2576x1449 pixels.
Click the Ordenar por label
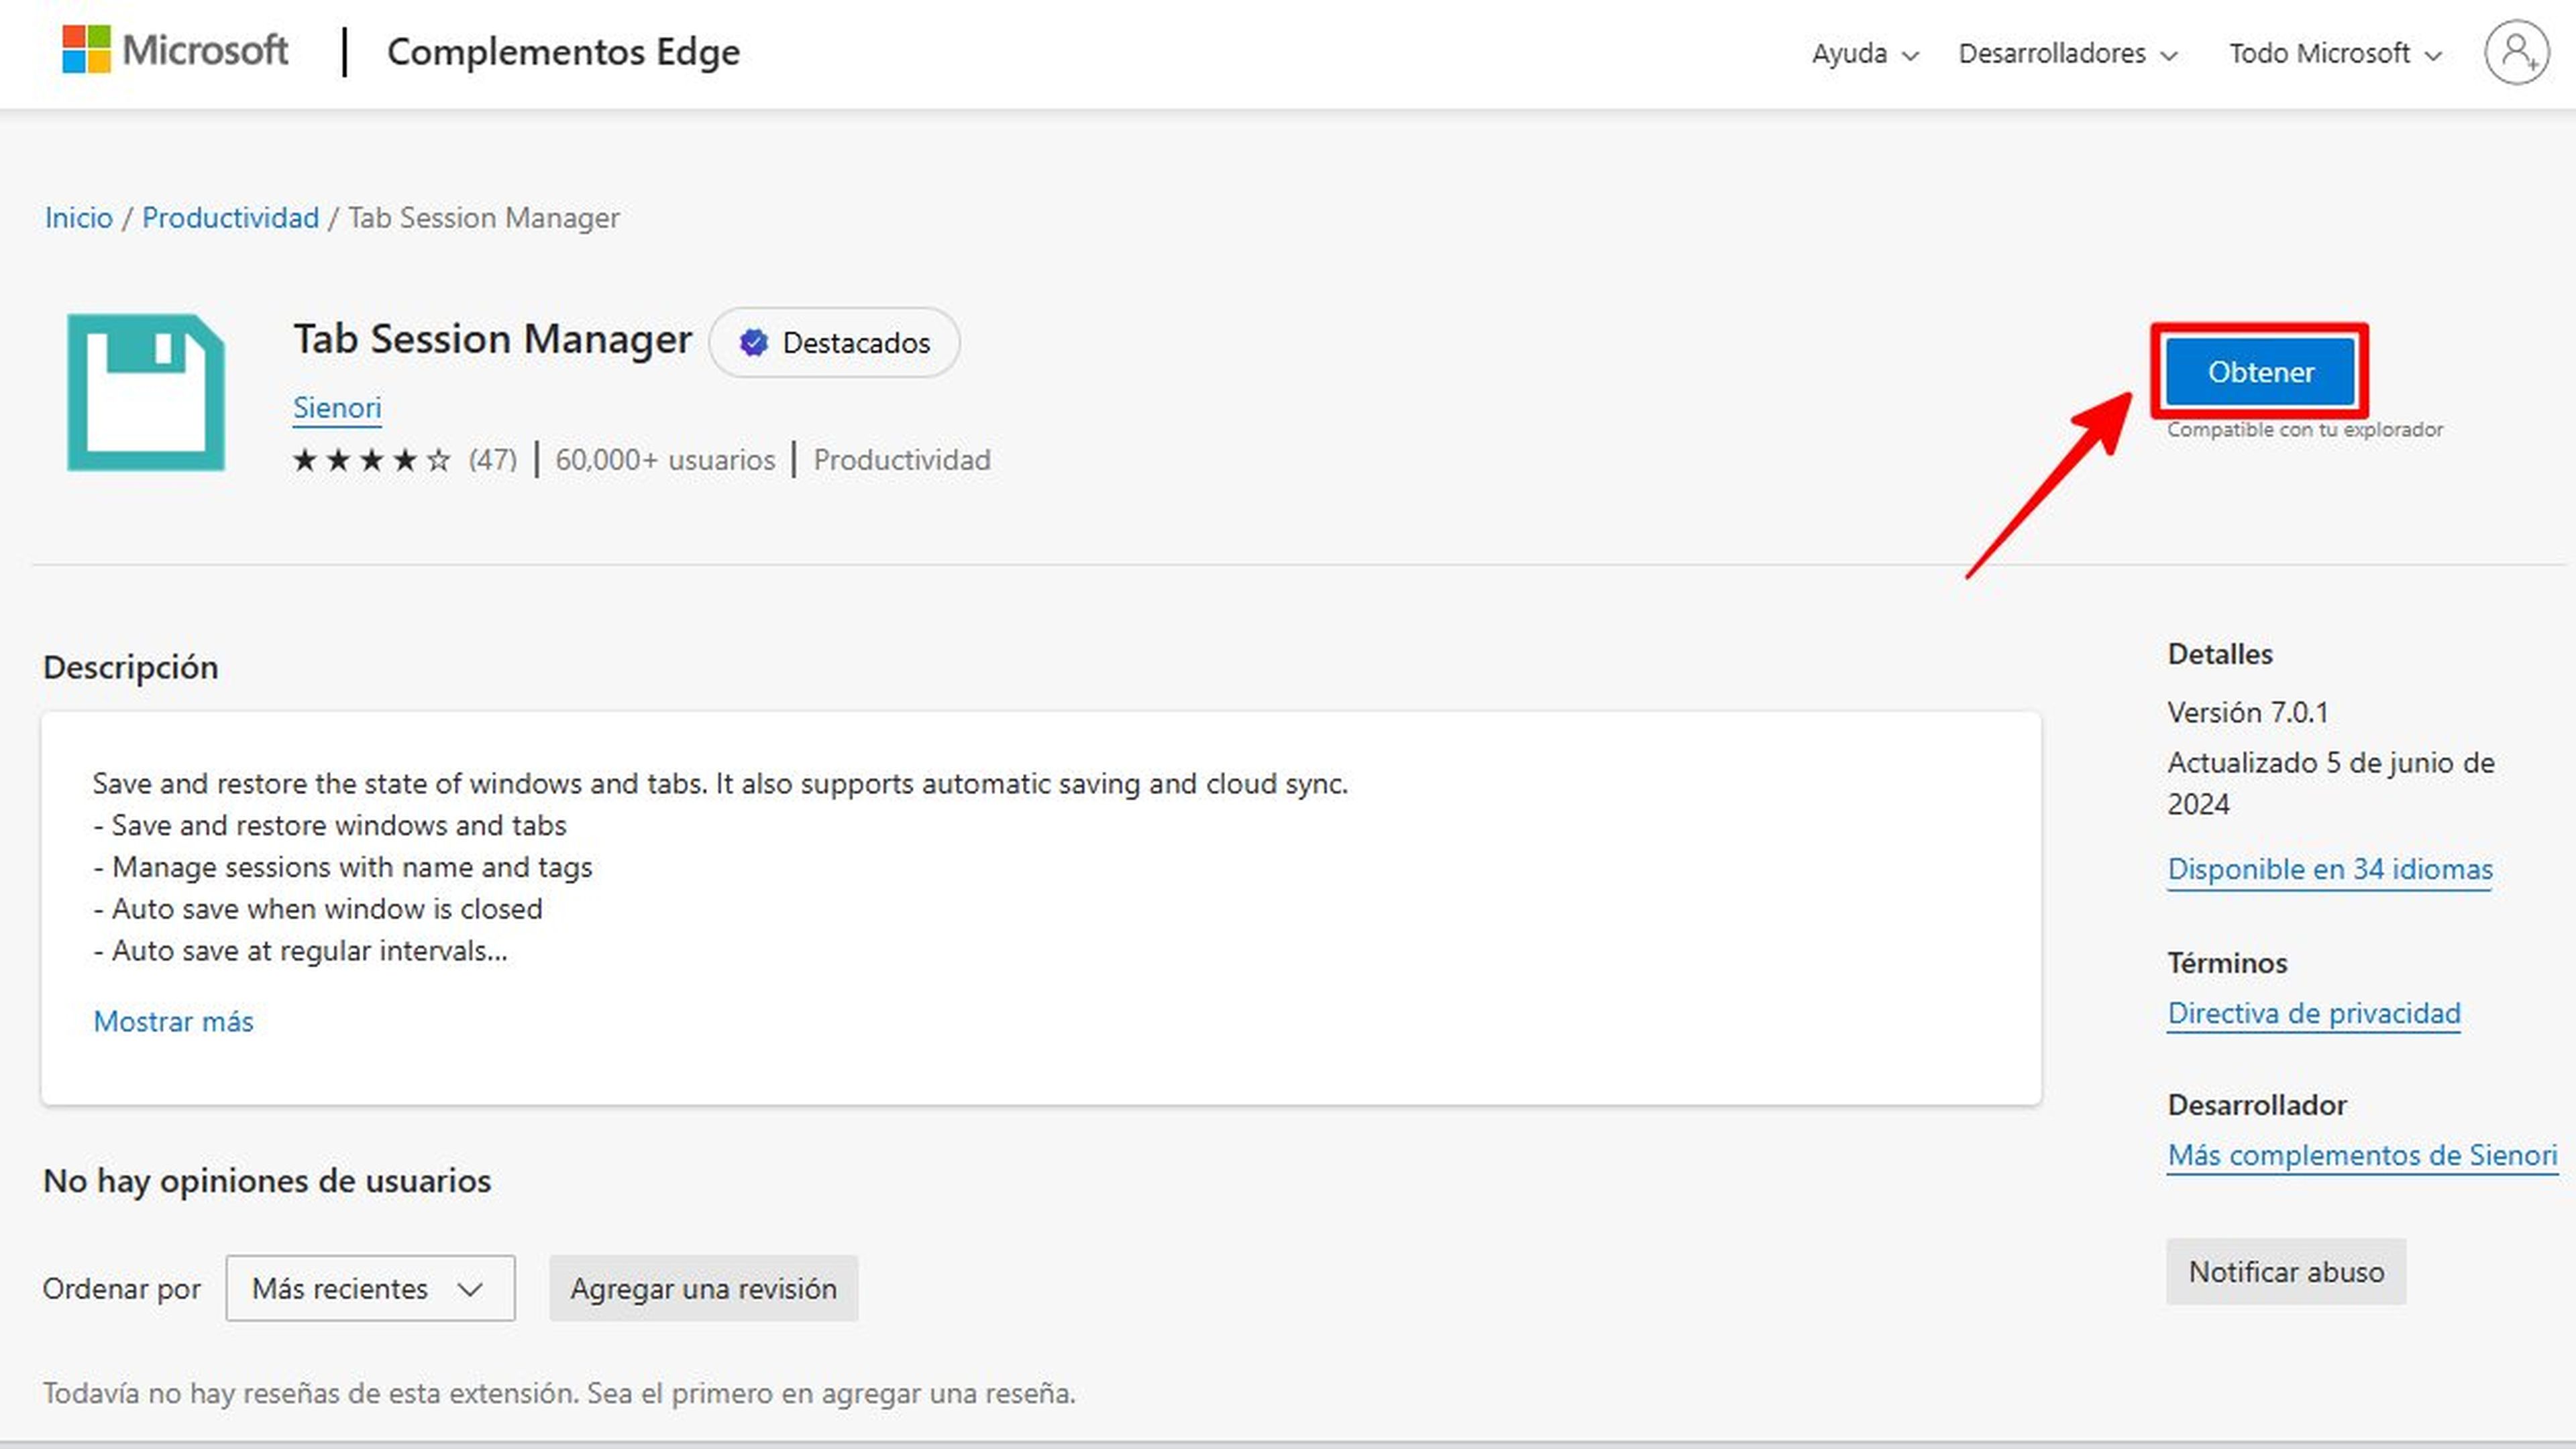(x=122, y=1289)
